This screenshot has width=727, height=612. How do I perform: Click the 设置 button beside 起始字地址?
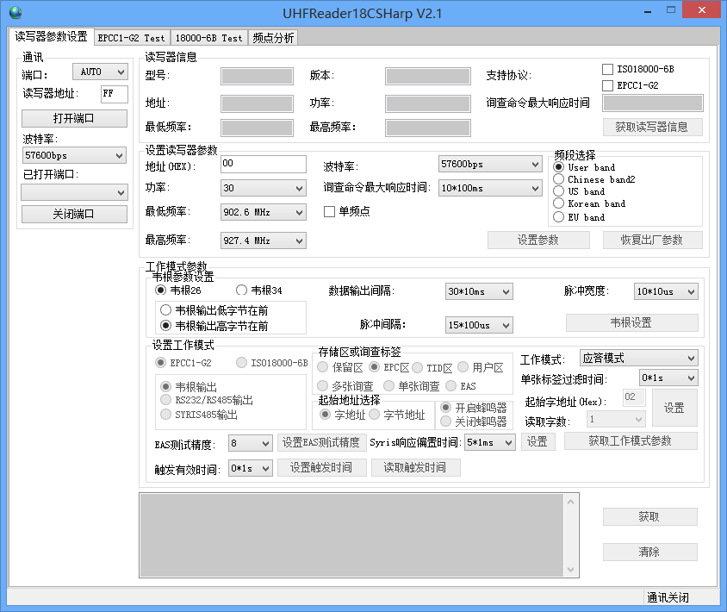[674, 408]
